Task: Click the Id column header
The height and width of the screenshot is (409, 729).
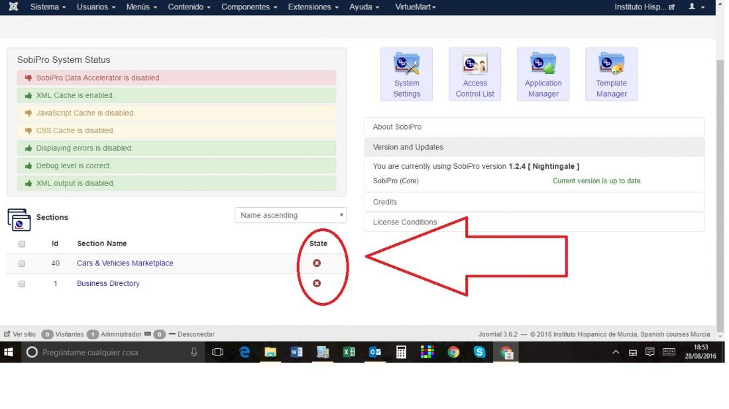Action: coord(55,244)
